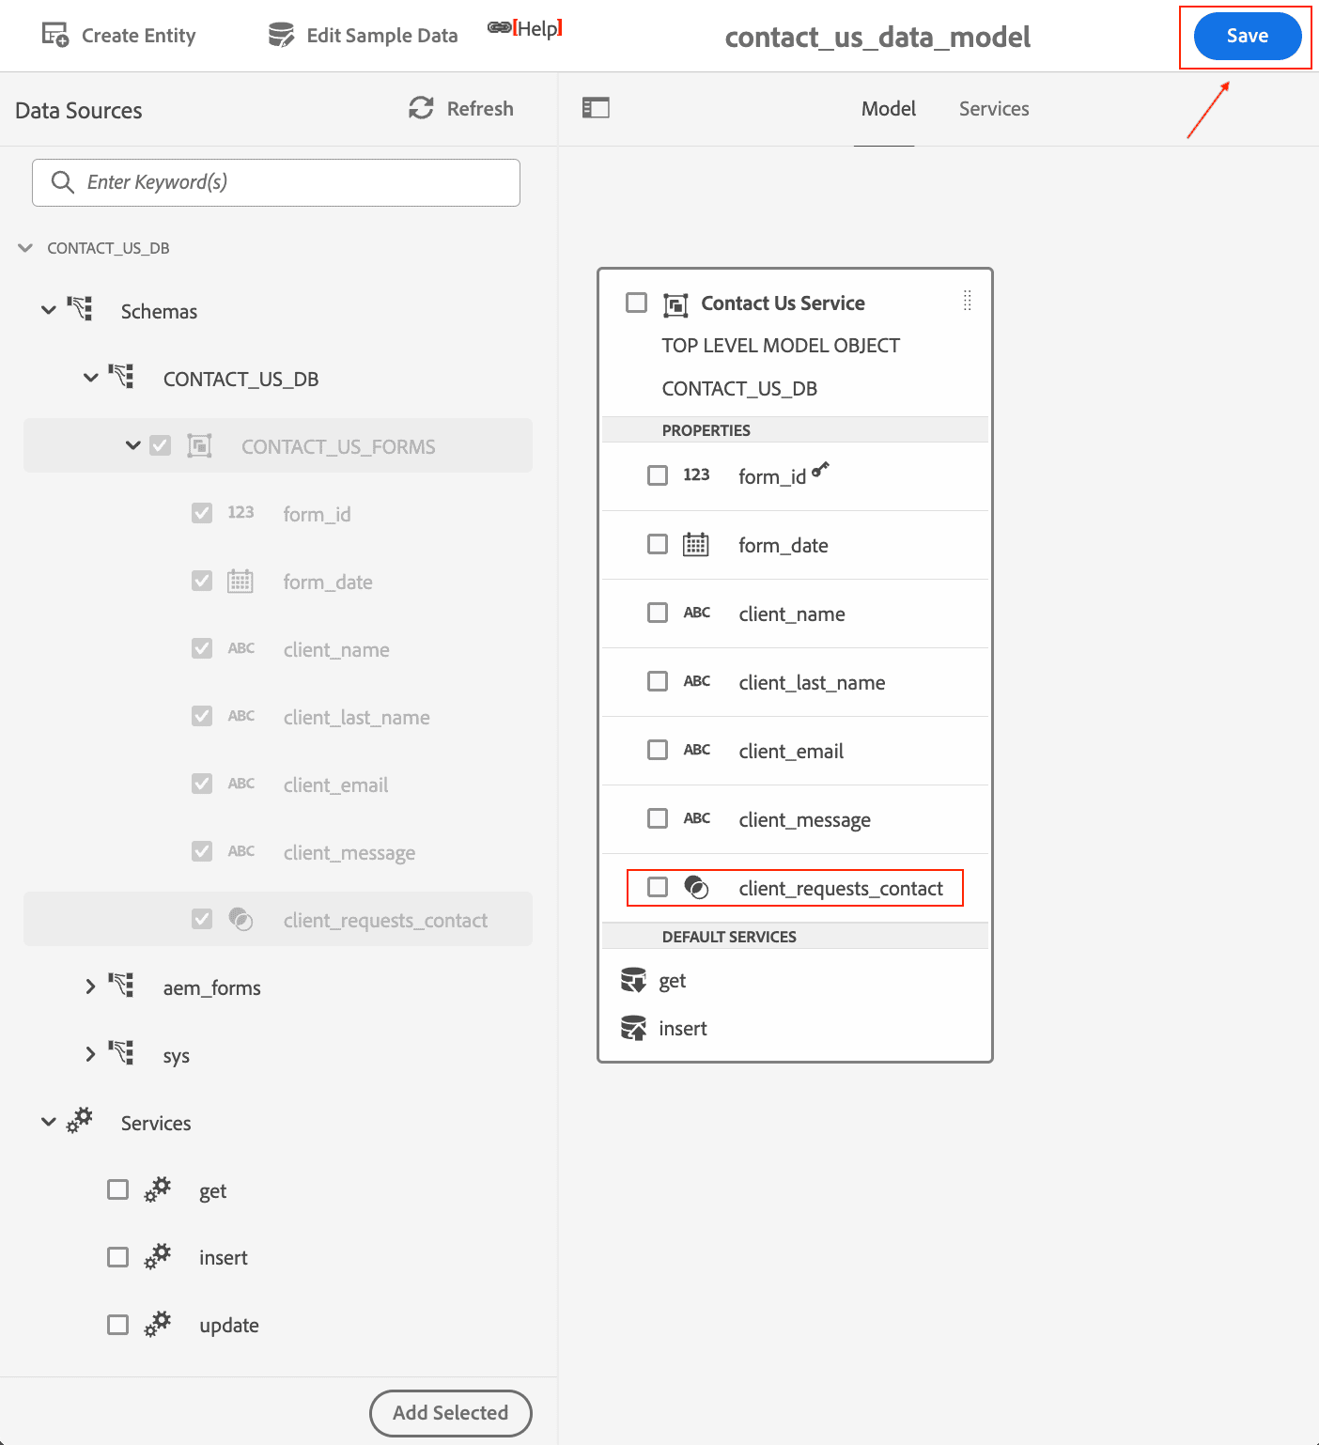Select client_email property in model card

point(795,751)
